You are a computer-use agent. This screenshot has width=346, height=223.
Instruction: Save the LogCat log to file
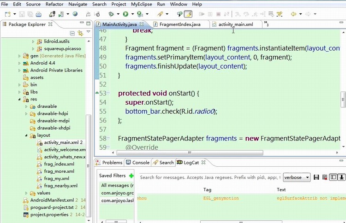[x=316, y=177]
